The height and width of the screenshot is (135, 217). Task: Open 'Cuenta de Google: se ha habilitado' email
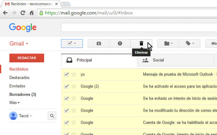click(x=180, y=122)
